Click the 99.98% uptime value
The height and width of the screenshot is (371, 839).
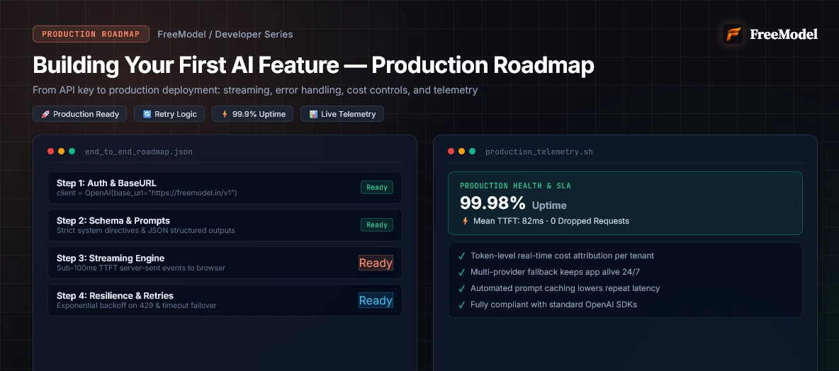[492, 203]
